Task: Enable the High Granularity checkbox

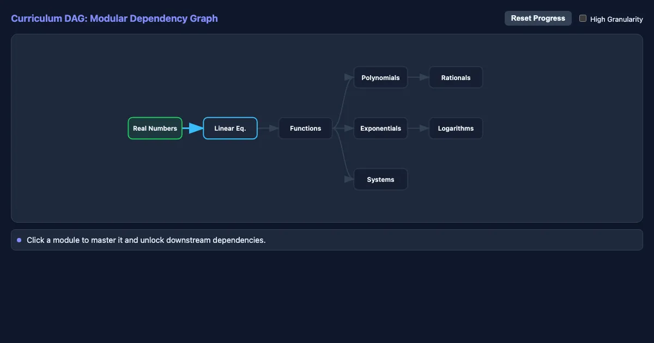Action: (x=583, y=19)
